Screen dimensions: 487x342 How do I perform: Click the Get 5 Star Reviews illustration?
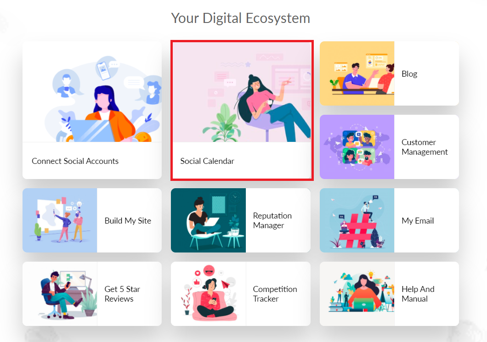(60, 294)
